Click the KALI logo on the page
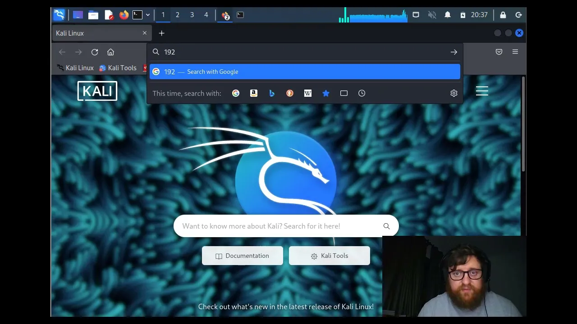Image resolution: width=577 pixels, height=324 pixels. 97,91
